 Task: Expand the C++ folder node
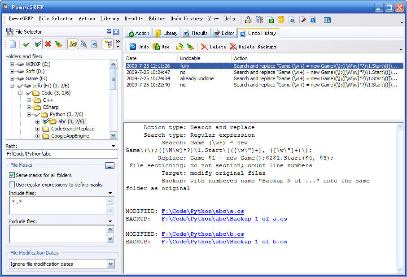click(29, 100)
